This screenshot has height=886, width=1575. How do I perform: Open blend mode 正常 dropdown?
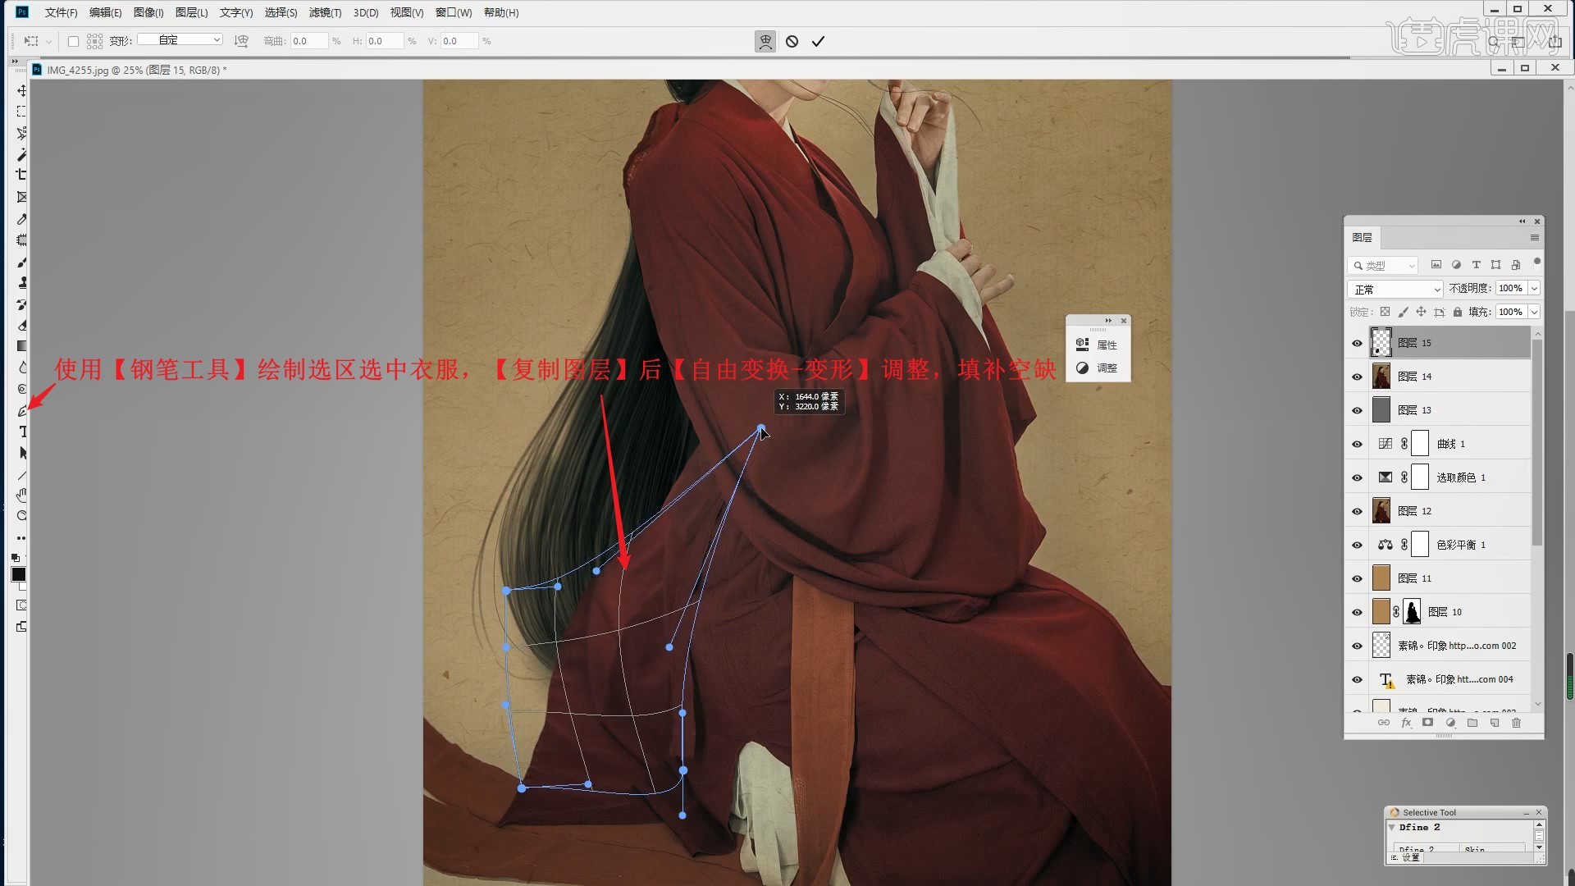pyautogui.click(x=1395, y=289)
